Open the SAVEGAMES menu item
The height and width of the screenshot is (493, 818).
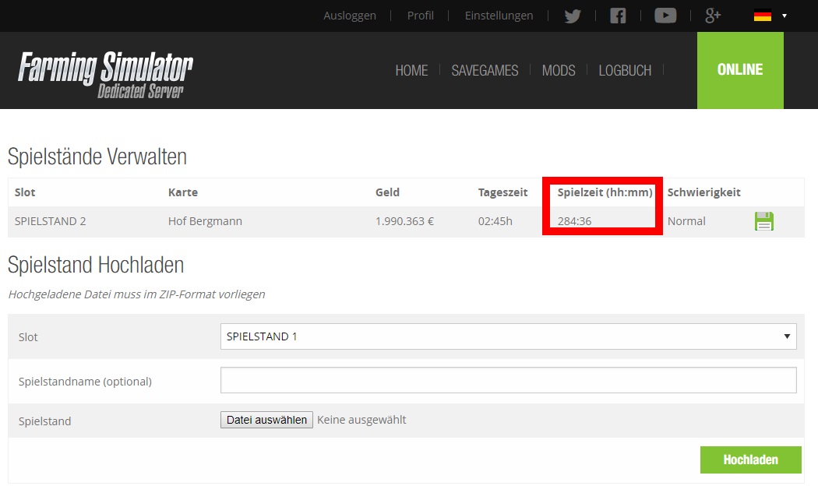pyautogui.click(x=485, y=71)
